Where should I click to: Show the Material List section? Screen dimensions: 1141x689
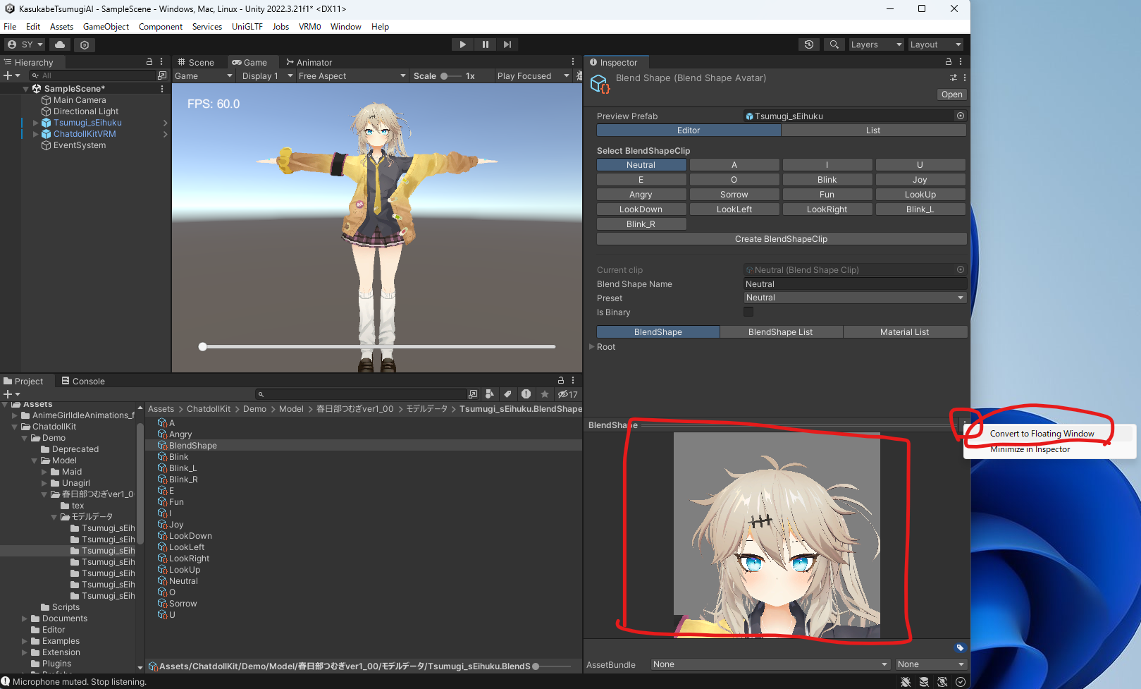(904, 332)
